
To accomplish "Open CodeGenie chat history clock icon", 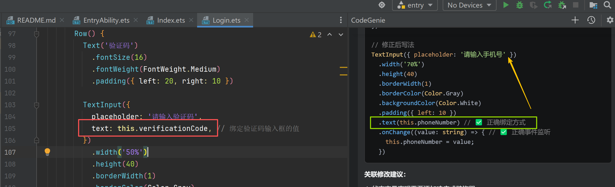I will tap(591, 20).
